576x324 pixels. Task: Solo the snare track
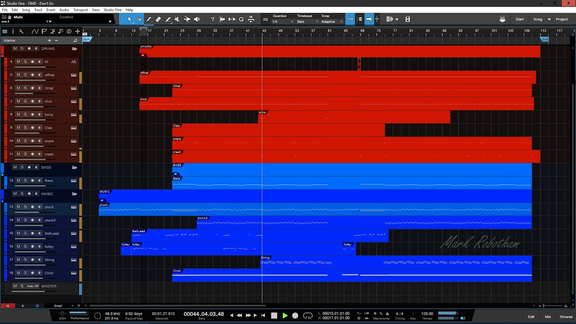coord(25,141)
